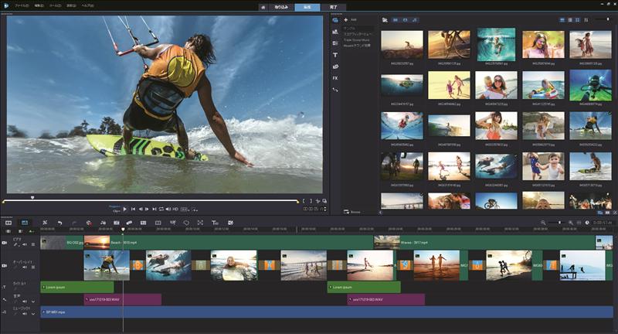Show or hide audio files in library

[x=415, y=20]
